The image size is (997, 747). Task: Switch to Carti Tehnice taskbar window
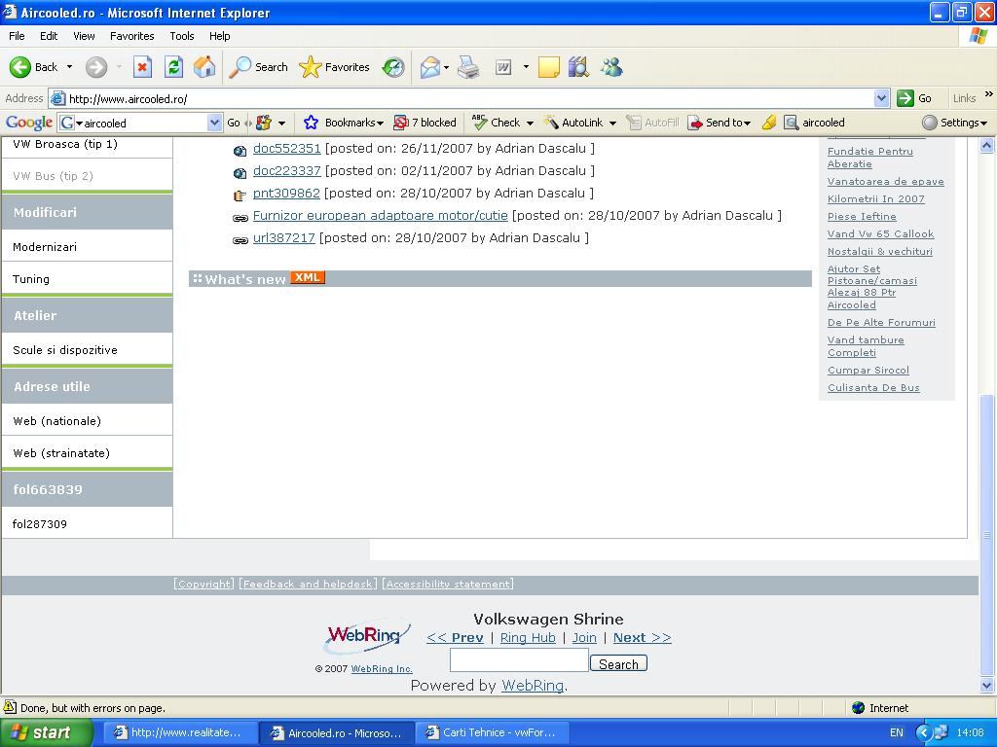[492, 732]
